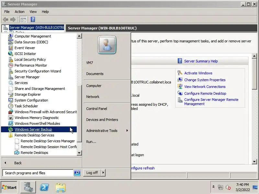Viewport: 259px width, 194px height.
Task: Select Server Manager root tree node
Action: (x=37, y=27)
